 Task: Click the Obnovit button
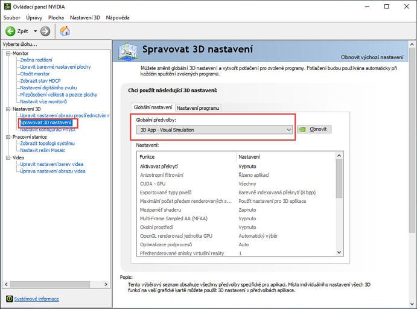[314, 129]
